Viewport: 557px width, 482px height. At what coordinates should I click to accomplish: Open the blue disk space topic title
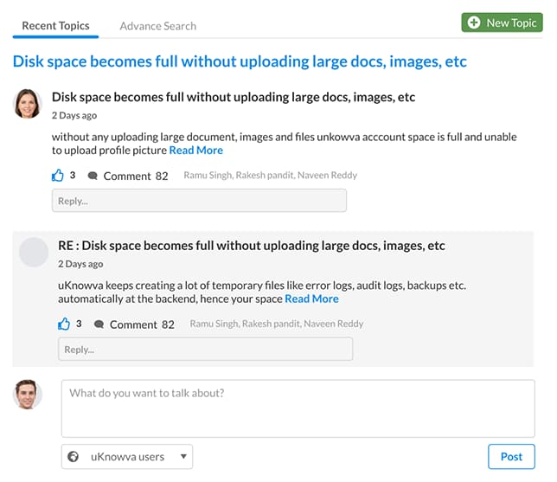pyautogui.click(x=240, y=61)
